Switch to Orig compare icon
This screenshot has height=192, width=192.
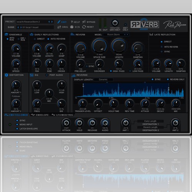coord(59,27)
